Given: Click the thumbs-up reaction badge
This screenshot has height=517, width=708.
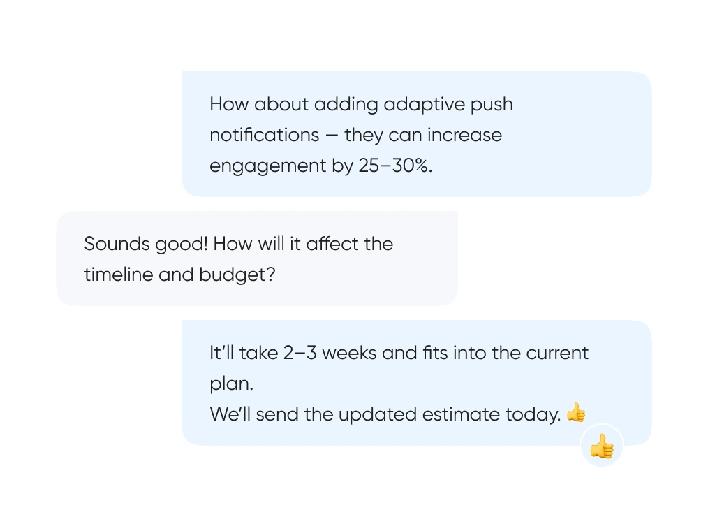Looking at the screenshot, I should [x=601, y=446].
